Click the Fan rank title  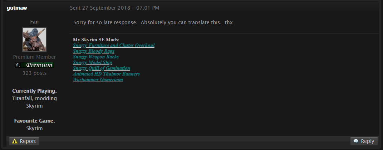tap(34, 22)
